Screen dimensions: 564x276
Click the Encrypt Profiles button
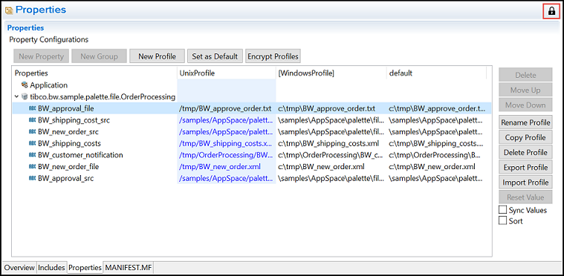tap(273, 56)
